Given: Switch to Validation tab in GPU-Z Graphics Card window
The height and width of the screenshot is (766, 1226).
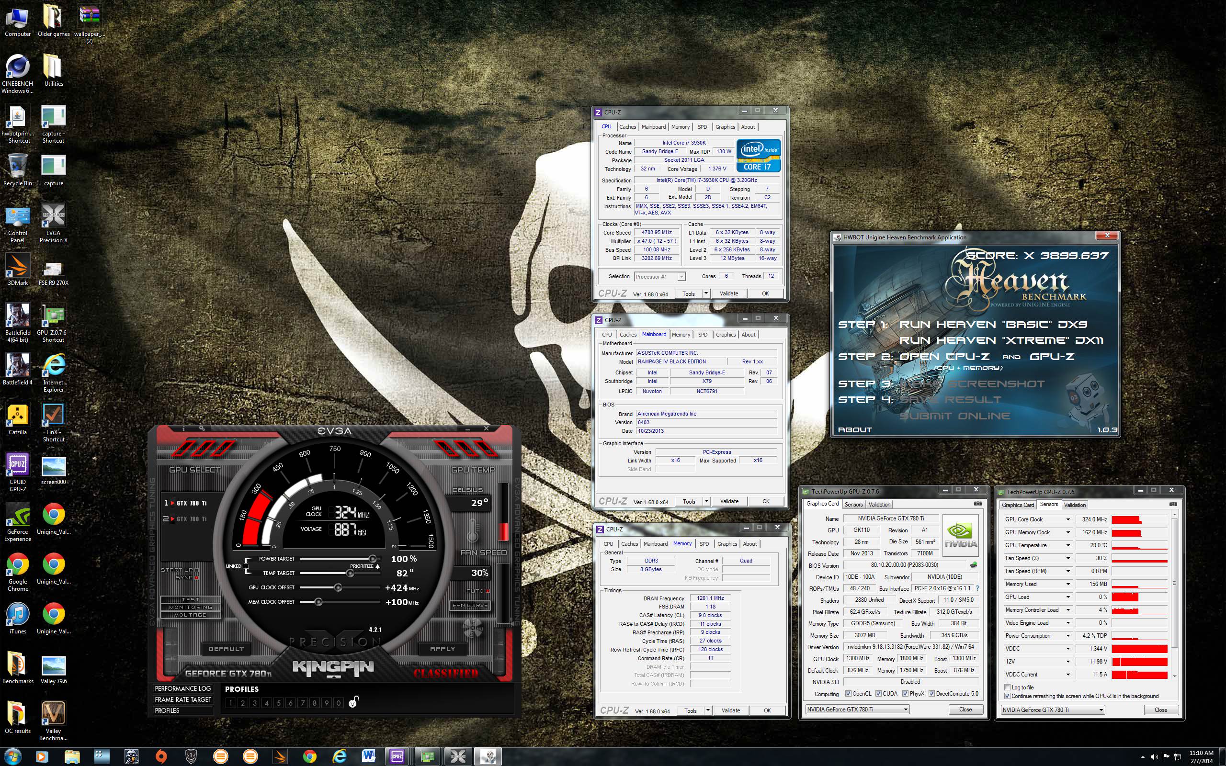Looking at the screenshot, I should [x=879, y=504].
